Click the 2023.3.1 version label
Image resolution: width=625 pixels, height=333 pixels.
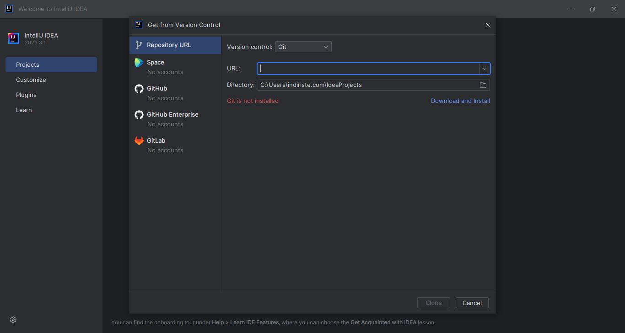tap(35, 43)
